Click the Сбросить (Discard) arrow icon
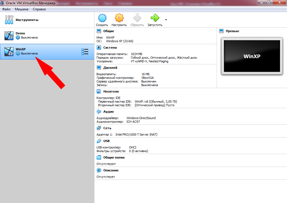This screenshot has width=287, height=203. (x=137, y=18)
